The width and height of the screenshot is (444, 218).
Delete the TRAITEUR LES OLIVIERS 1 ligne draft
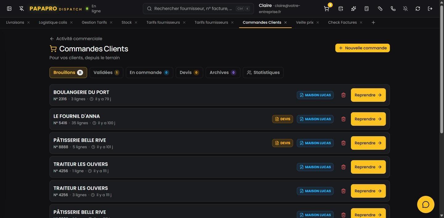(x=343, y=167)
